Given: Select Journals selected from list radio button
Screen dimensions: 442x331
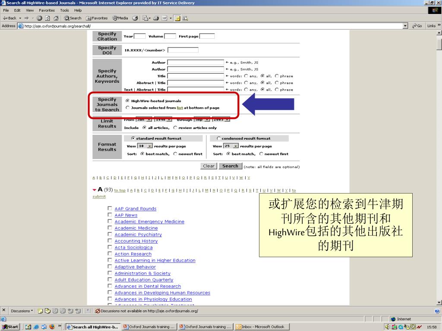Looking at the screenshot, I should [128, 107].
